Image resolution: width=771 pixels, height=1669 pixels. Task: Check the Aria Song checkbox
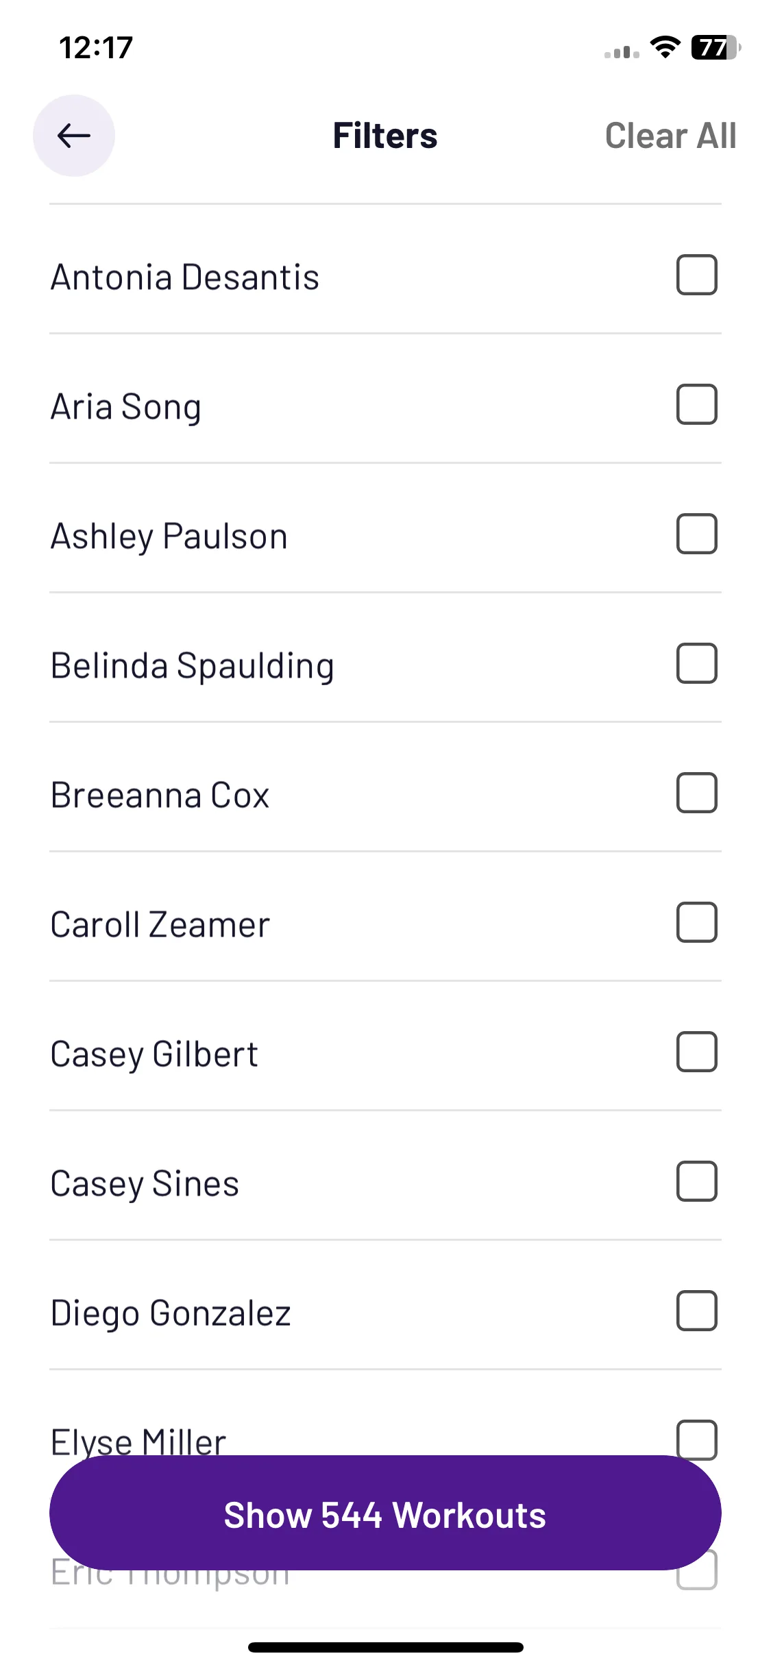pos(696,404)
